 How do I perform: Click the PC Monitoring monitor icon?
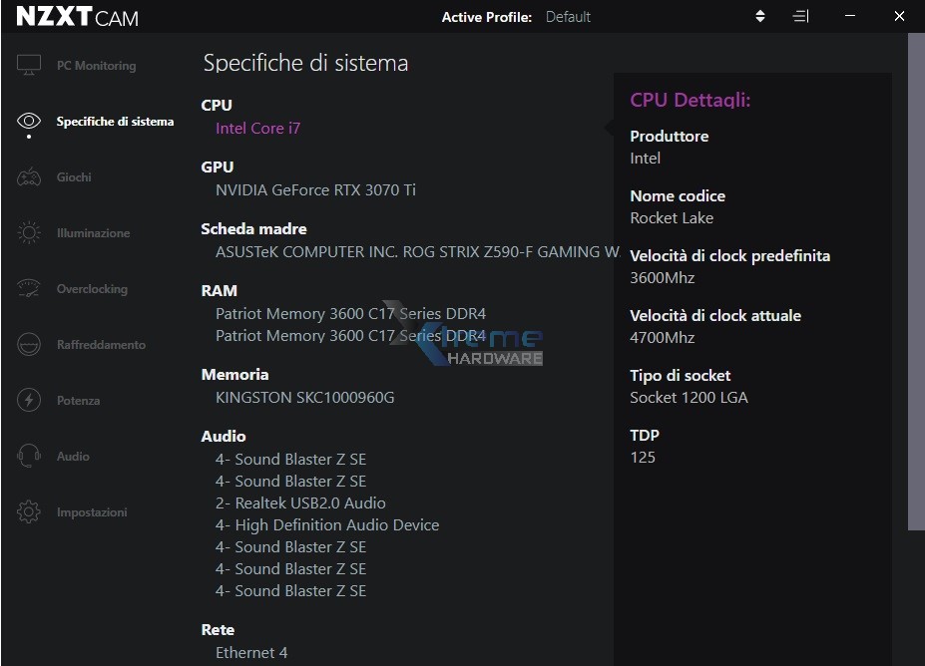coord(29,66)
